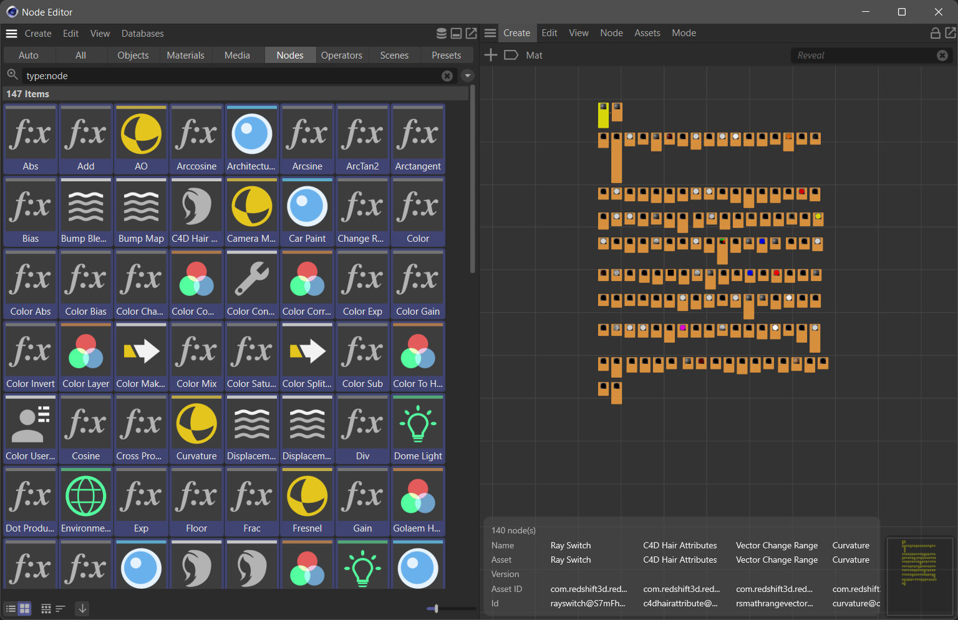Click the breadcrumb tag icon before Mat
This screenshot has width=958, height=620.
(511, 55)
